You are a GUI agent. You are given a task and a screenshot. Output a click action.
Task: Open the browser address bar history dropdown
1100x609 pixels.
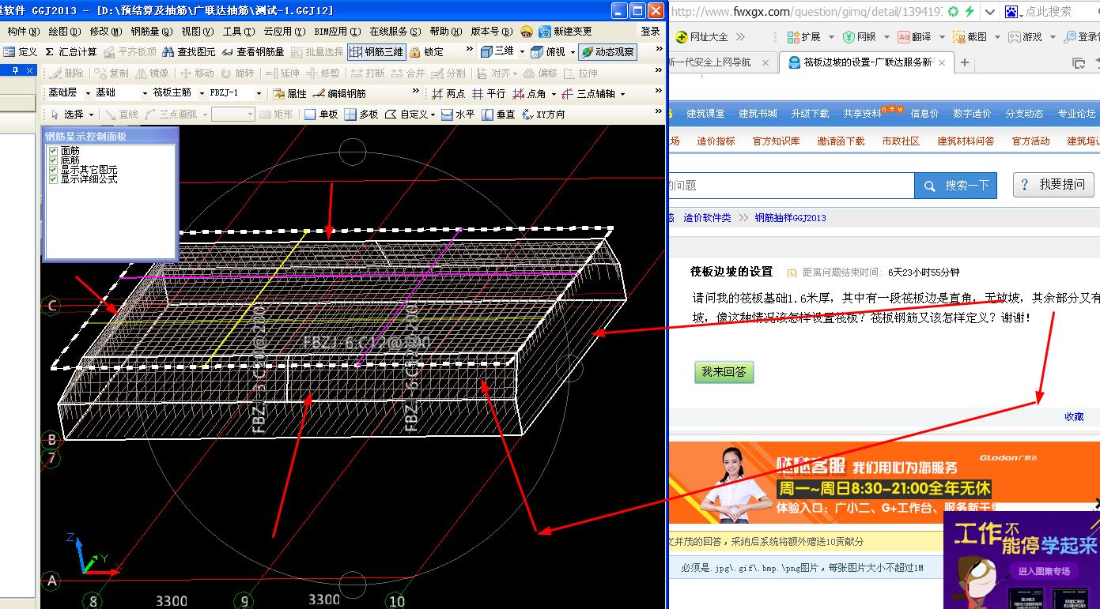(990, 12)
